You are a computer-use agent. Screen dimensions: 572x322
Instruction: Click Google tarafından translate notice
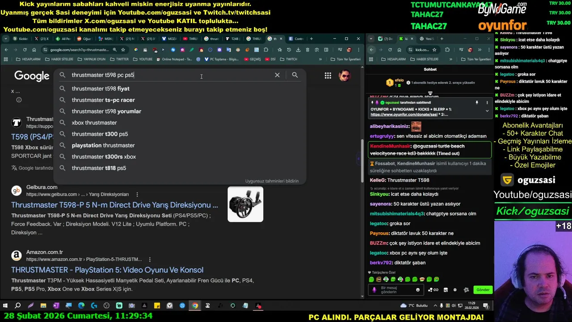click(32, 168)
